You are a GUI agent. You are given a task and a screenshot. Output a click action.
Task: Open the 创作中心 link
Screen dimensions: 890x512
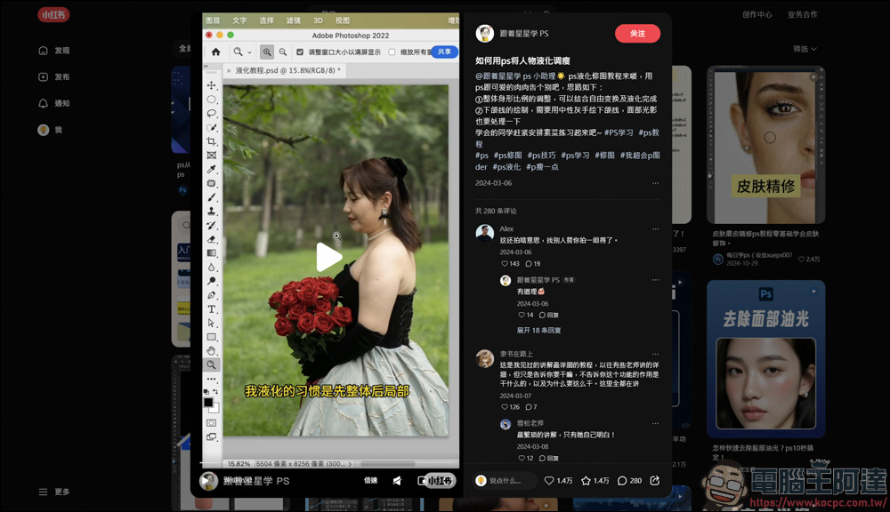[756, 15]
